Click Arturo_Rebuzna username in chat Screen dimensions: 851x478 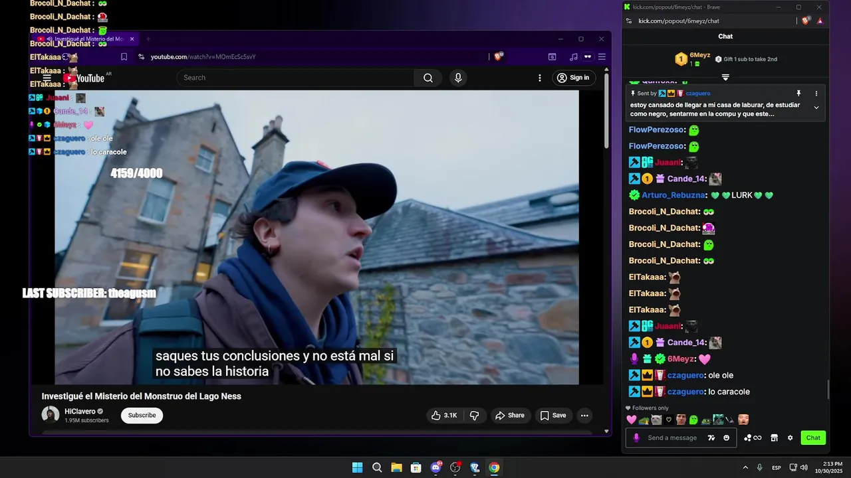tap(673, 195)
